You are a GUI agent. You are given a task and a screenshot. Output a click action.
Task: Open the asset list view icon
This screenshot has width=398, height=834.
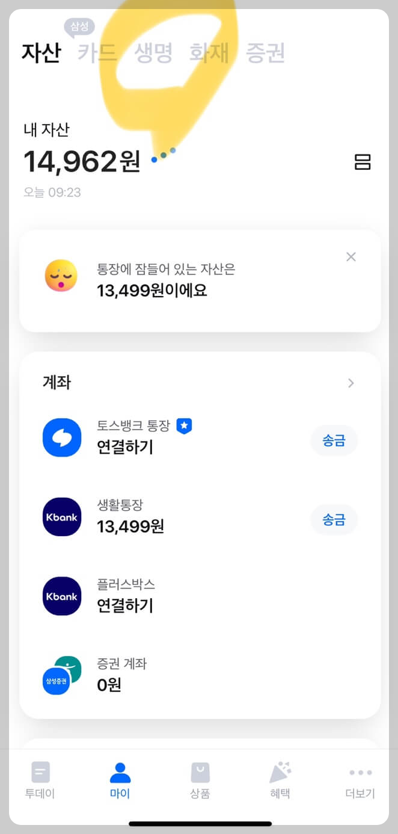[x=363, y=162]
